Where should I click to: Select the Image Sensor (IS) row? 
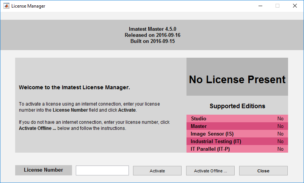(237, 134)
